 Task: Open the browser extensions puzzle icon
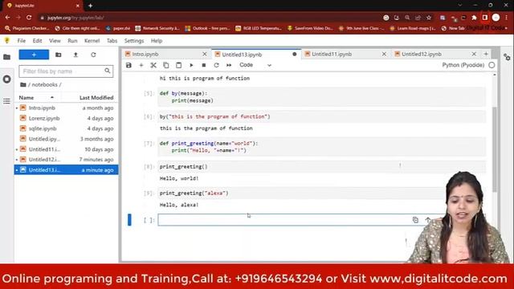tap(474, 18)
